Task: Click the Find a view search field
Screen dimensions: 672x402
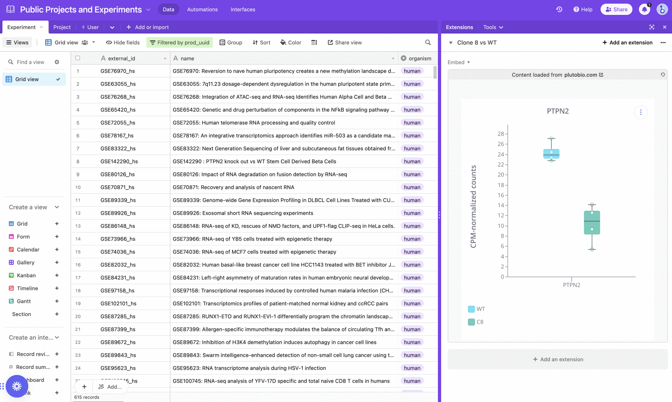Action: tap(30, 62)
